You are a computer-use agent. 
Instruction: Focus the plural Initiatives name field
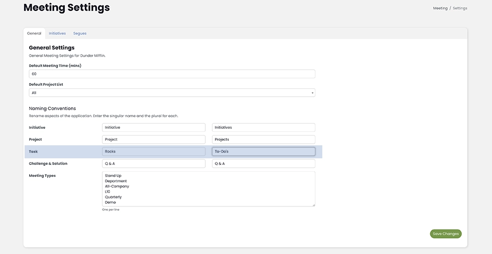[x=264, y=127]
